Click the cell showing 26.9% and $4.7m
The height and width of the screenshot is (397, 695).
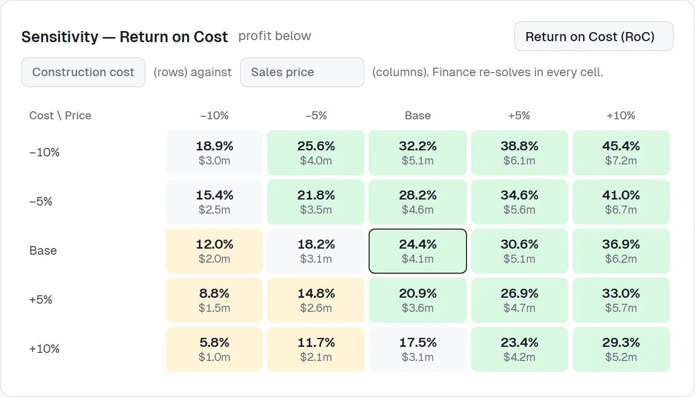(x=519, y=300)
